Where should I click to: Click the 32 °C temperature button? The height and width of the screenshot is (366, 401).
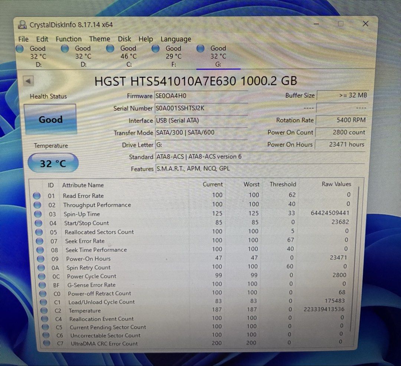pos(53,163)
